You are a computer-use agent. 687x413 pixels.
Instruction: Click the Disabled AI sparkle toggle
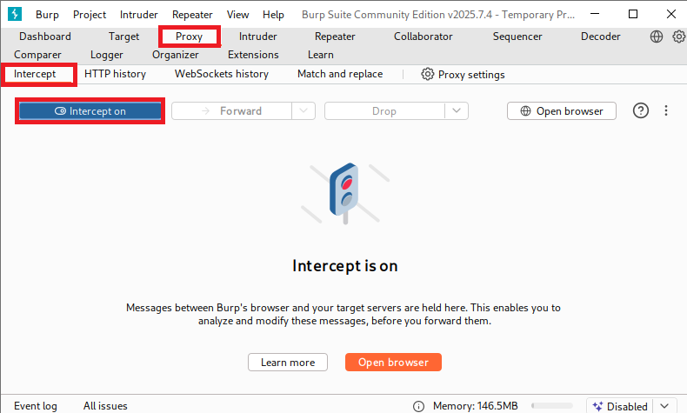(618, 406)
